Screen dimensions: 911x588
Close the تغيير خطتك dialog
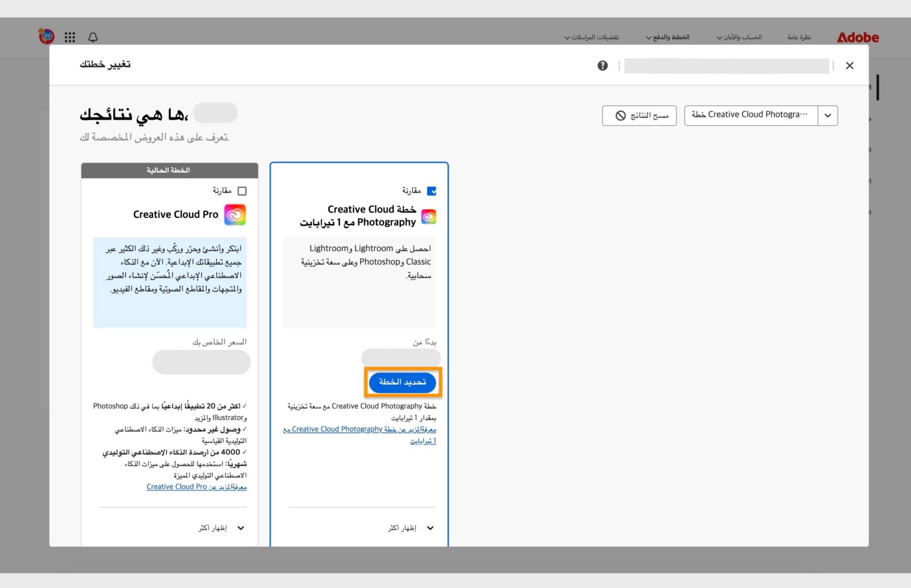pos(849,65)
